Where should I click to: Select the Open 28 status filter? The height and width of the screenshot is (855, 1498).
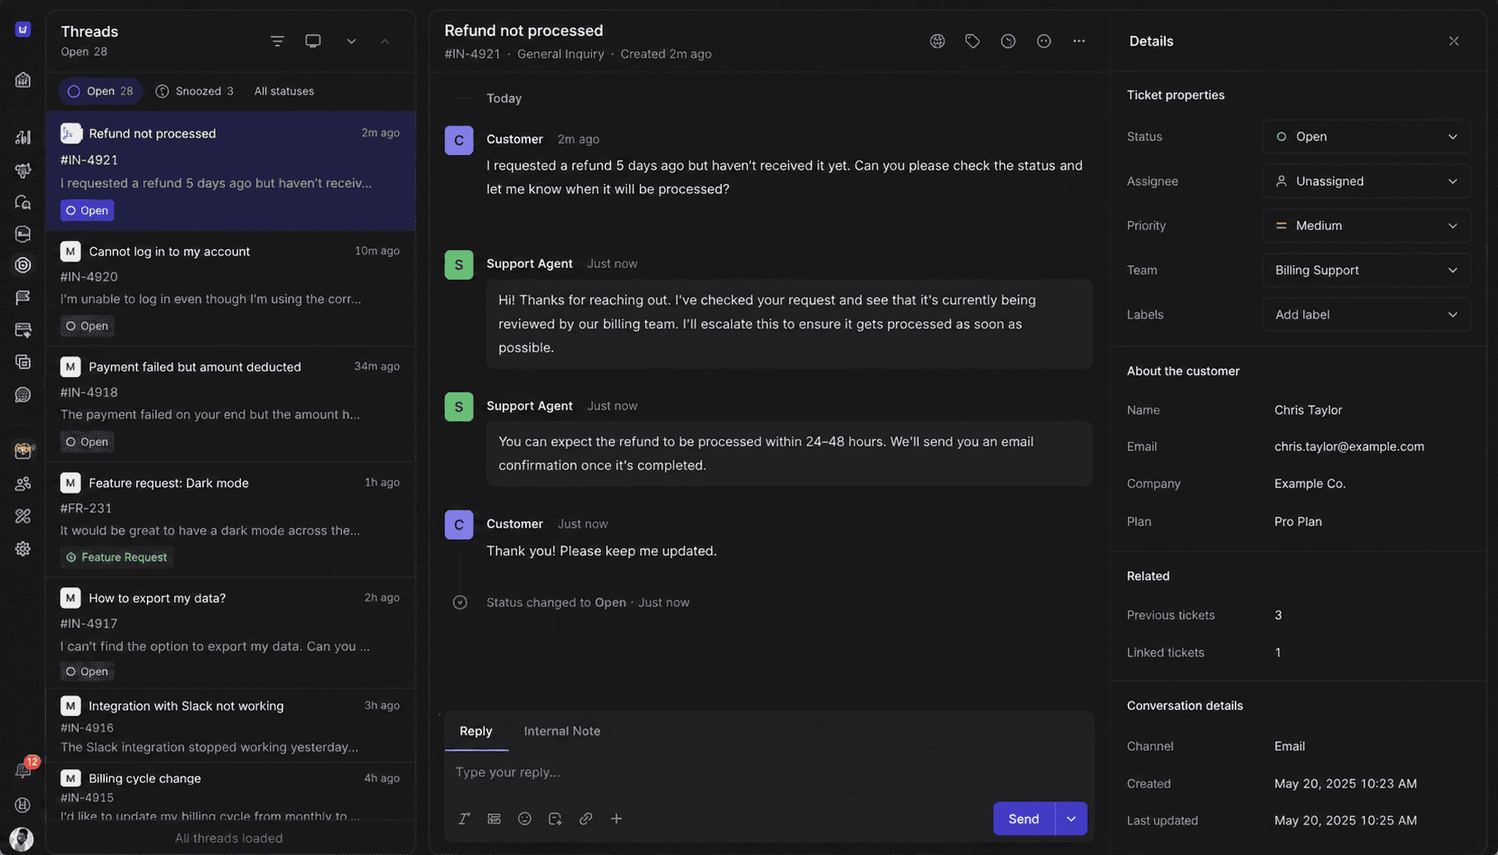[100, 91]
